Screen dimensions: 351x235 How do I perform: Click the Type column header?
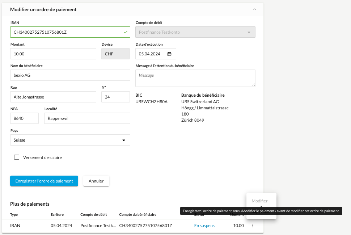pos(14,215)
